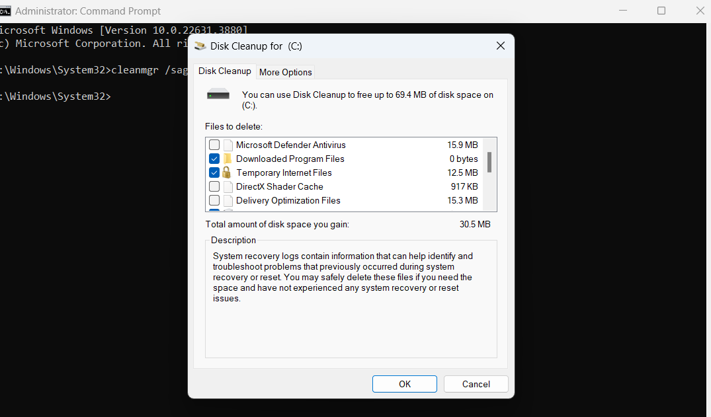Uncheck the Downloaded Program Files checkbox
711x417 pixels.
coord(214,159)
